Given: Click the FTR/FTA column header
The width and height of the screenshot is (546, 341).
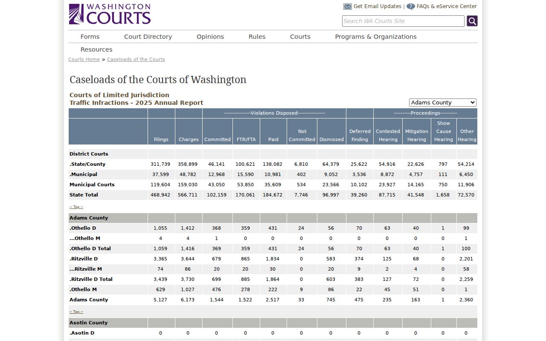Looking at the screenshot, I should (x=246, y=139).
